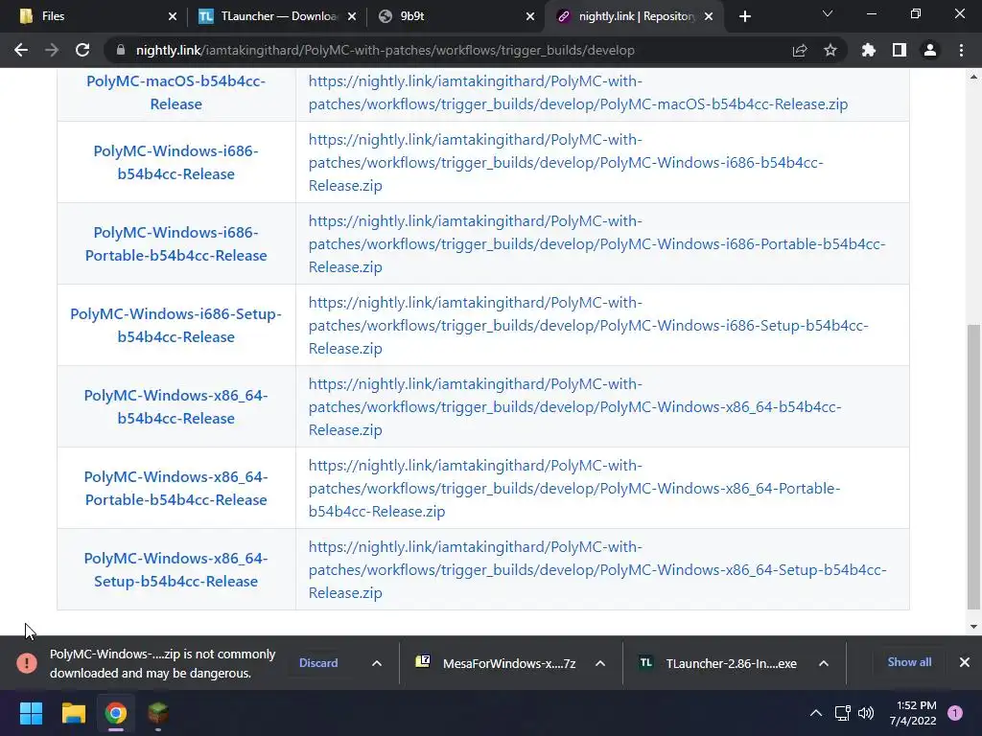Click the address bar URL
The width and height of the screenshot is (982, 736).
click(386, 50)
